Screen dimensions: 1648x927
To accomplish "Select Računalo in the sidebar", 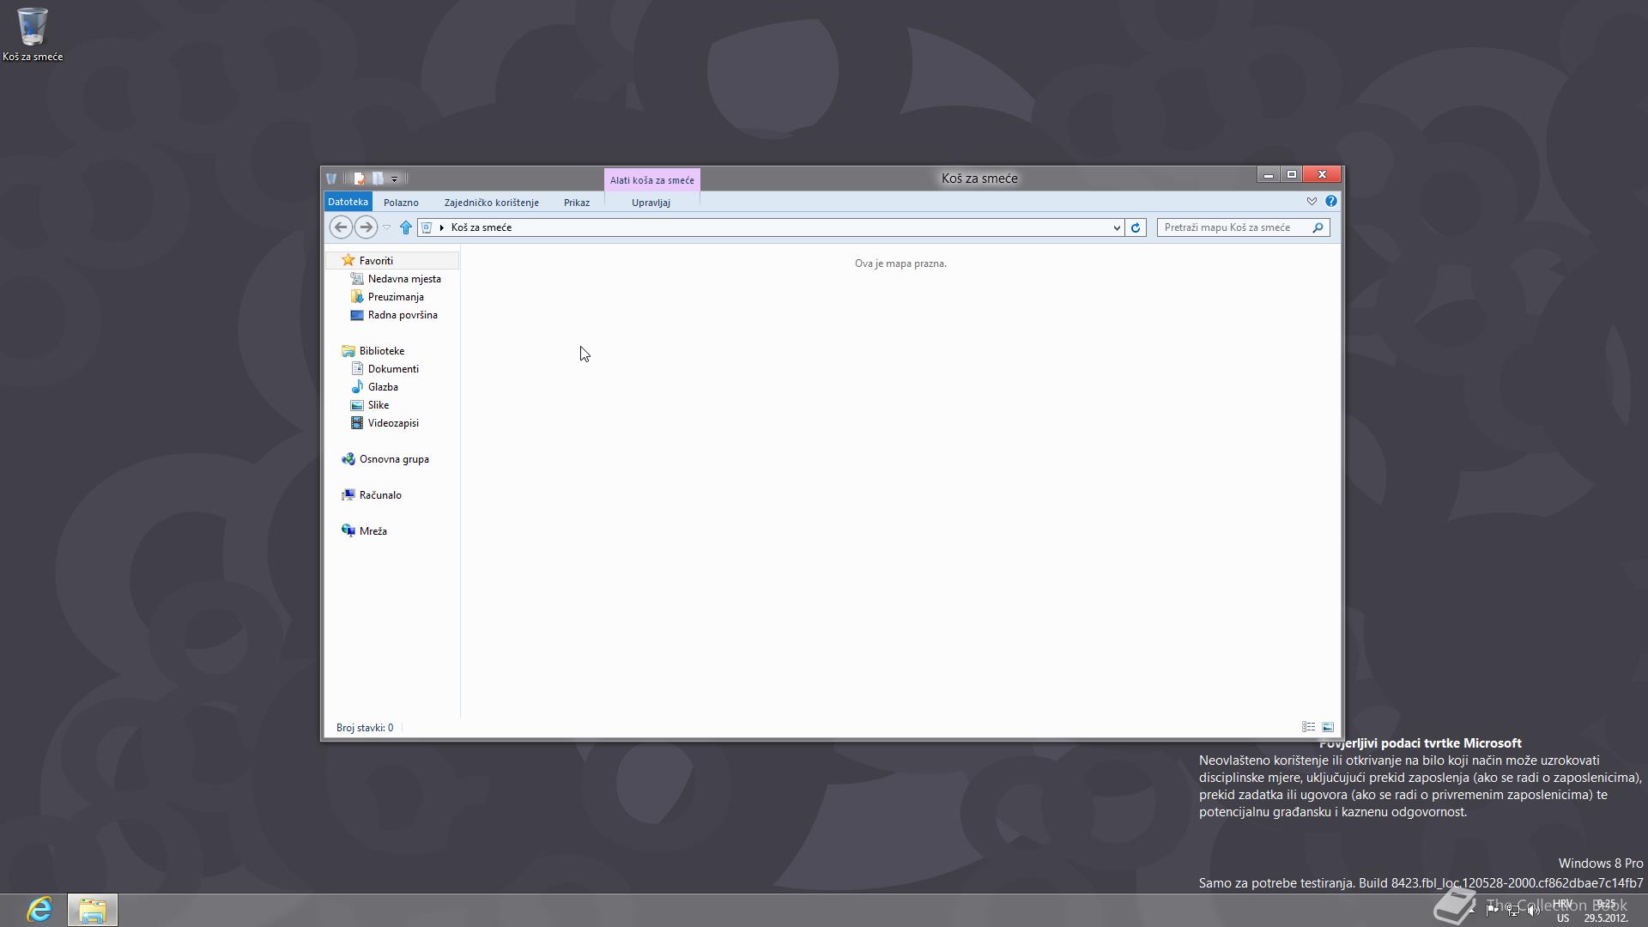I will [380, 494].
